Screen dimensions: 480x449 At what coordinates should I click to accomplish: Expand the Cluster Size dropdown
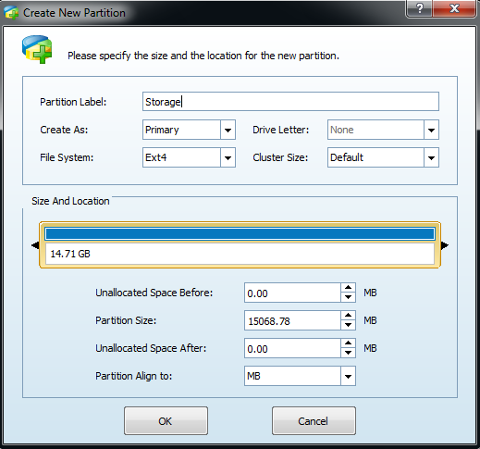coord(431,157)
